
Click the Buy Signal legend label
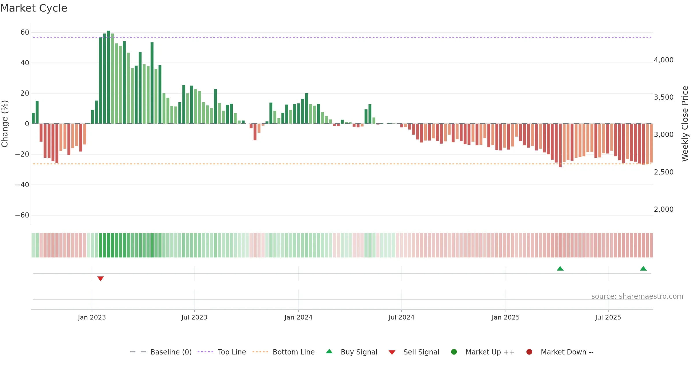click(x=359, y=352)
